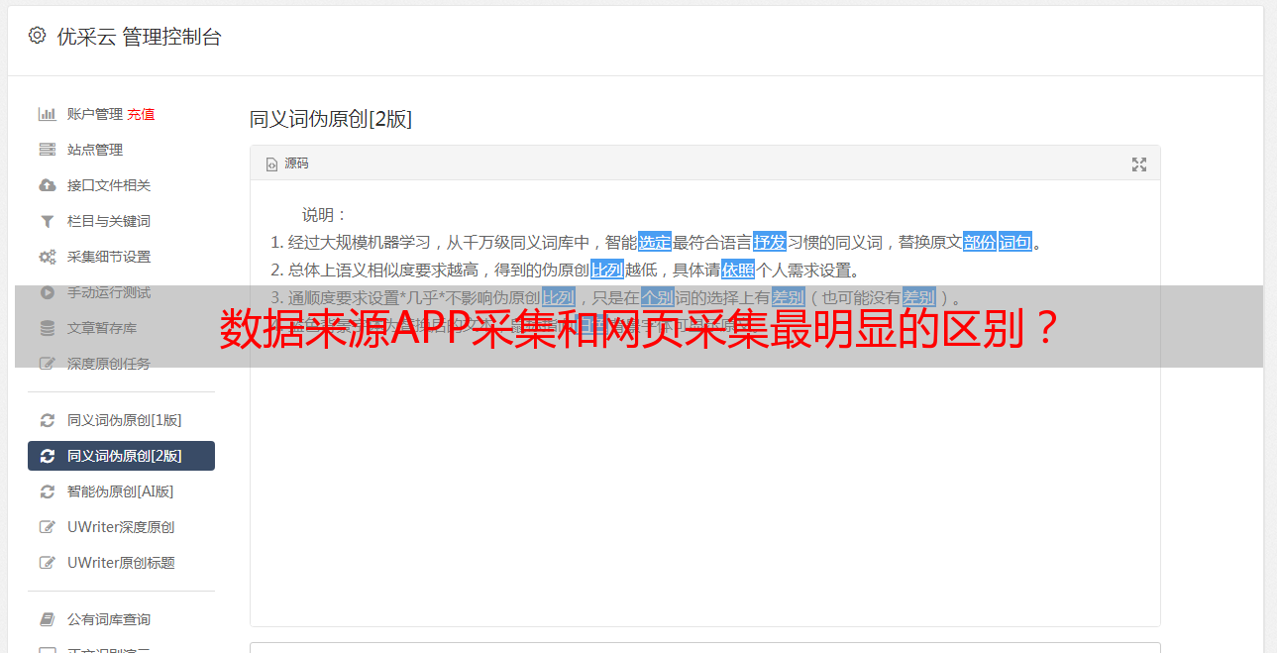Image resolution: width=1277 pixels, height=653 pixels.
Task: Click the highlighted word 抒发
Action: click(770, 242)
